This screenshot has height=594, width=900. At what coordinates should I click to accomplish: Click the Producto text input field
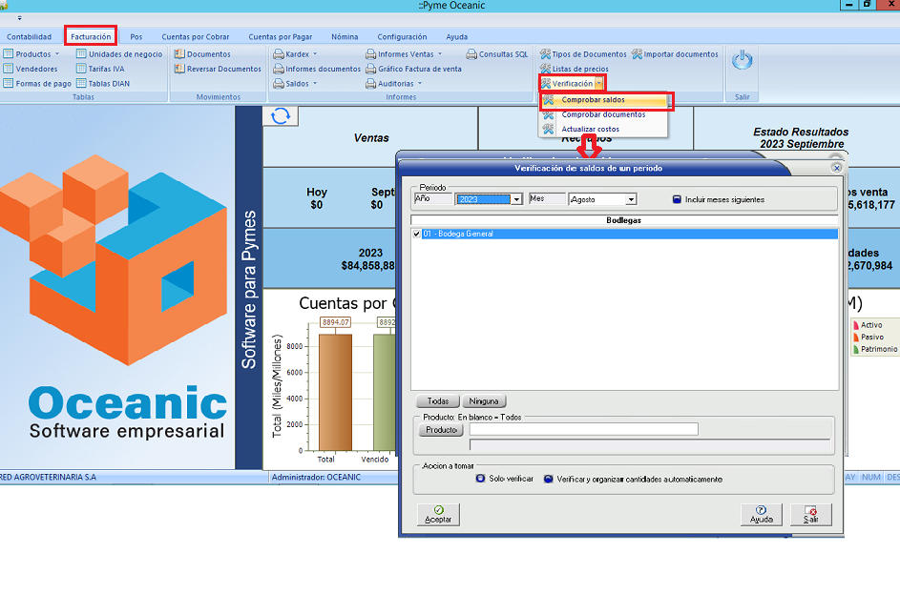point(583,430)
